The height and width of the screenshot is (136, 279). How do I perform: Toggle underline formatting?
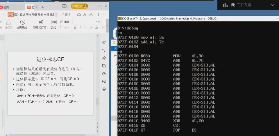[x=85, y=27]
